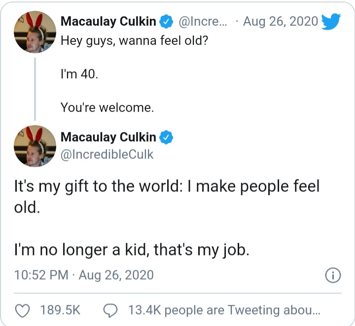355x326 pixels.
Task: Open the tweet info icon
Action: point(333,276)
